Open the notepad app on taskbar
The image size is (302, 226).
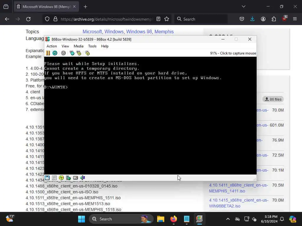tap(187, 219)
